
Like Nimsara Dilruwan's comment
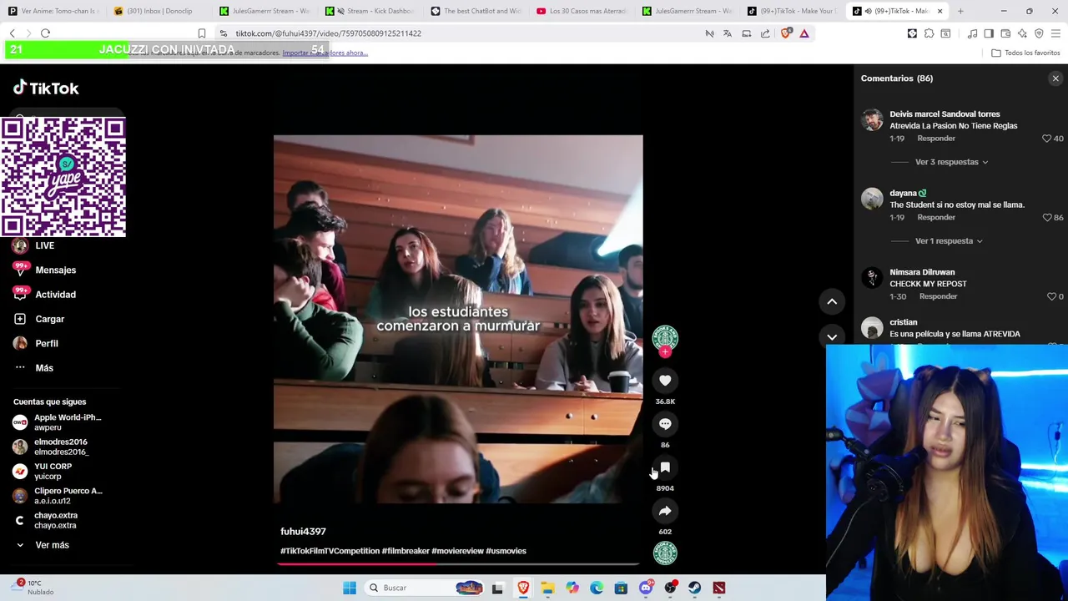point(1050,296)
